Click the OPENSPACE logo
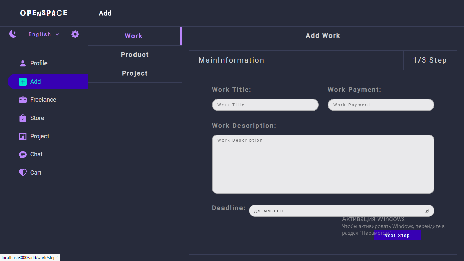Screen dimensions: 464x261 [44, 13]
